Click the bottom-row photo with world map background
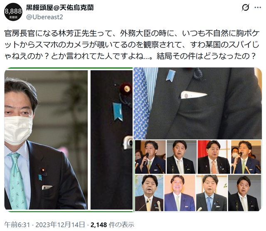 click(x=149, y=193)
